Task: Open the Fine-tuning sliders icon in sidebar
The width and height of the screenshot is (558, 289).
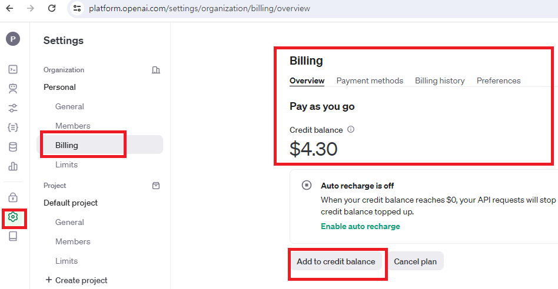Action: pos(13,108)
